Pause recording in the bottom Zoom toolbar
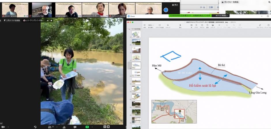This screenshot has width=271, height=129. pos(105,127)
